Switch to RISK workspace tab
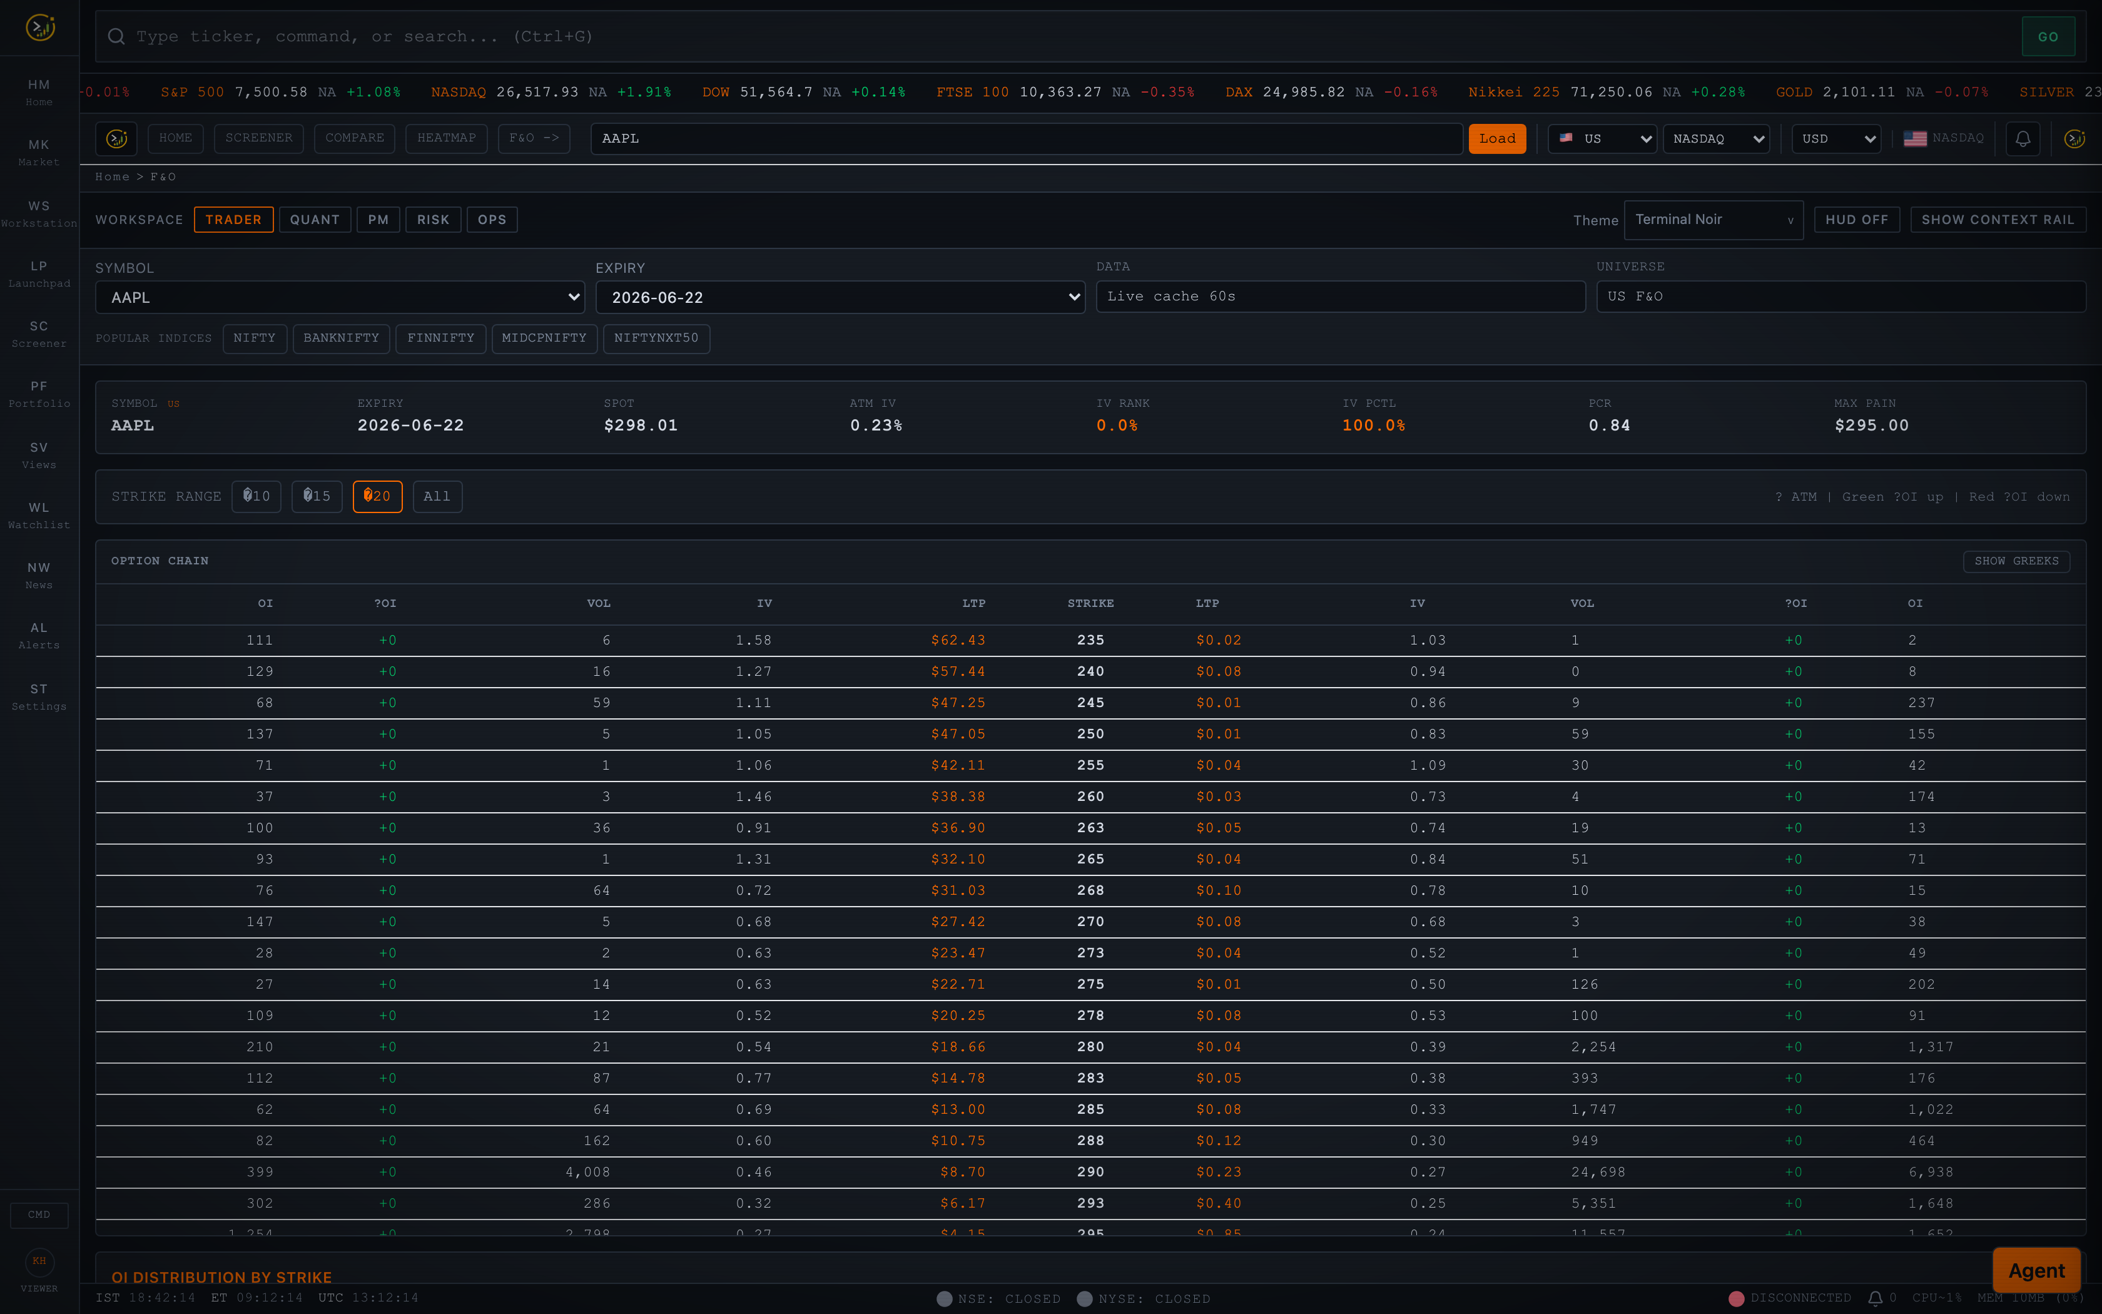2102x1314 pixels. click(432, 220)
